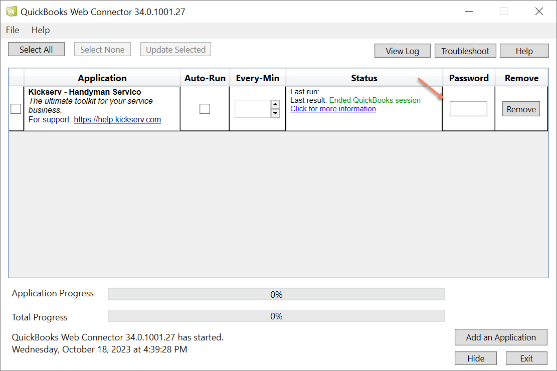The height and width of the screenshot is (371, 557).
Task: Tick the Kickserv application selection checkbox
Action: click(16, 109)
